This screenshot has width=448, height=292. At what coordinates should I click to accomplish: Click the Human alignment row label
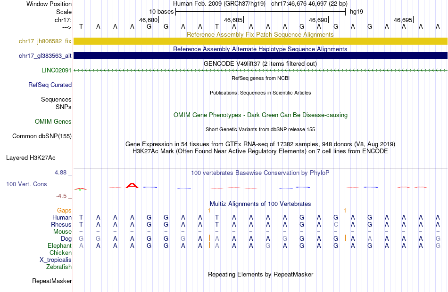62,217
